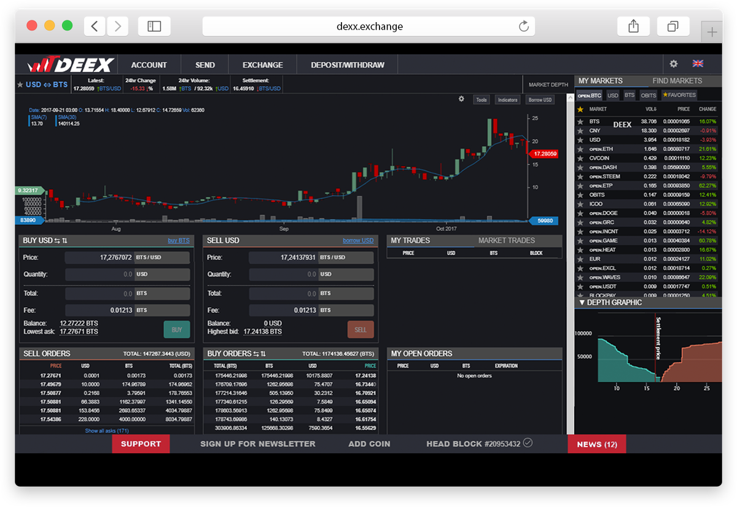Image resolution: width=737 pixels, height=507 pixels.
Task: Select the OBITS market tab
Action: (x=649, y=95)
